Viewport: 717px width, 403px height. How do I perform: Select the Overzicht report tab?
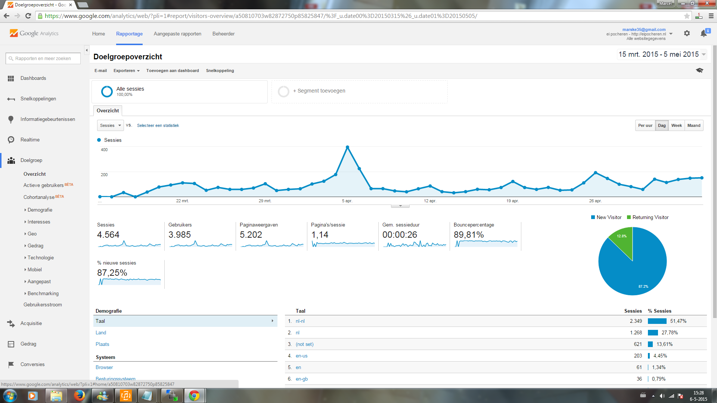coord(108,110)
